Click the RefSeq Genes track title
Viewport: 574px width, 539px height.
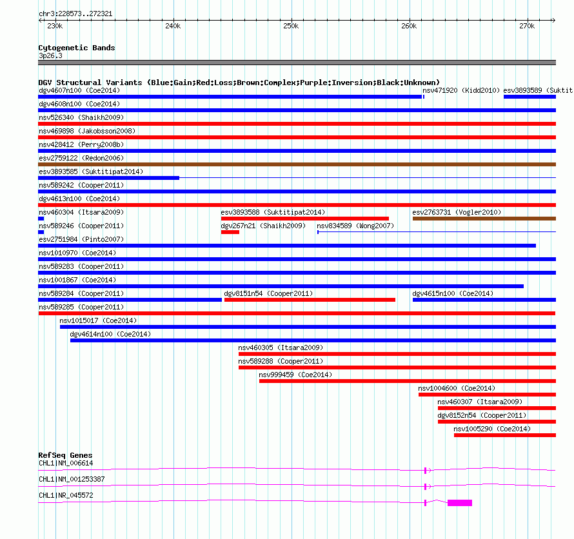click(65, 455)
